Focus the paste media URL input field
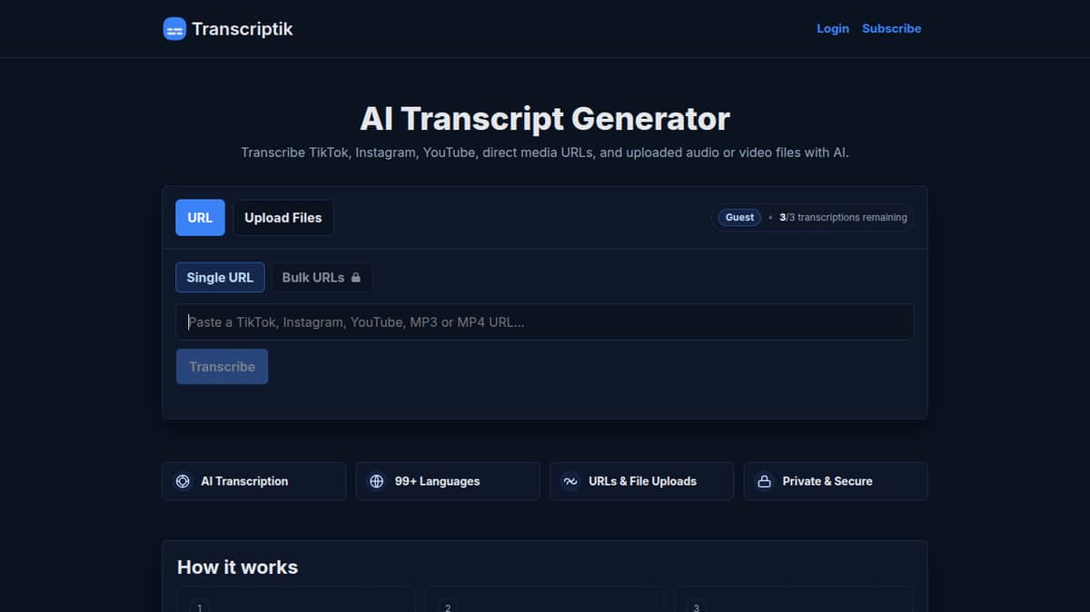 [x=544, y=321]
